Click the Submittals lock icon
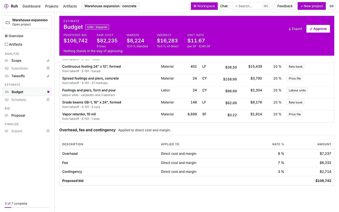The width and height of the screenshot is (339, 212). [48, 68]
